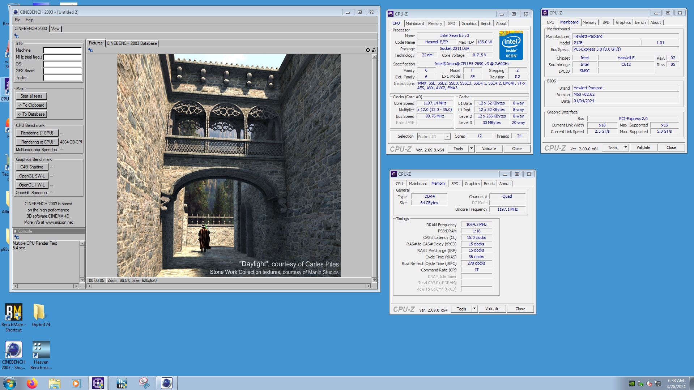
Task: Open the Tools arrow in the CPU-Z processor window
Action: tap(471, 149)
